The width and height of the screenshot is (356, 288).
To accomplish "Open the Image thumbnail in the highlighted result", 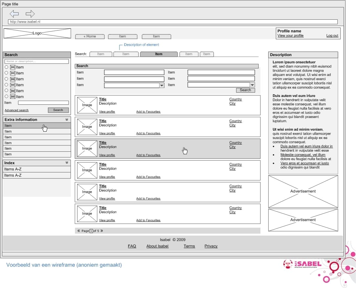I will [x=87, y=149].
